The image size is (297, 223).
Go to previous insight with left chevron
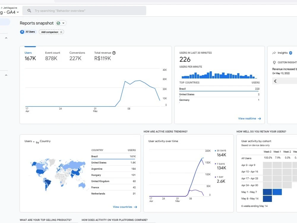[275, 81]
